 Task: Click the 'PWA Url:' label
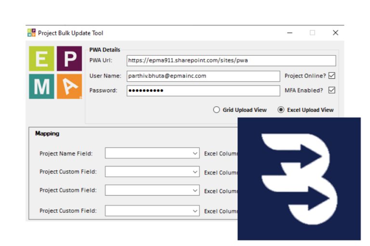click(x=101, y=60)
